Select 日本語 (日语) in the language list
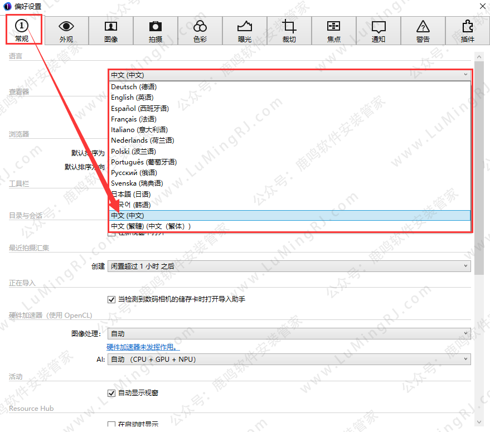Screen dimensions: 490x432 coord(130,195)
